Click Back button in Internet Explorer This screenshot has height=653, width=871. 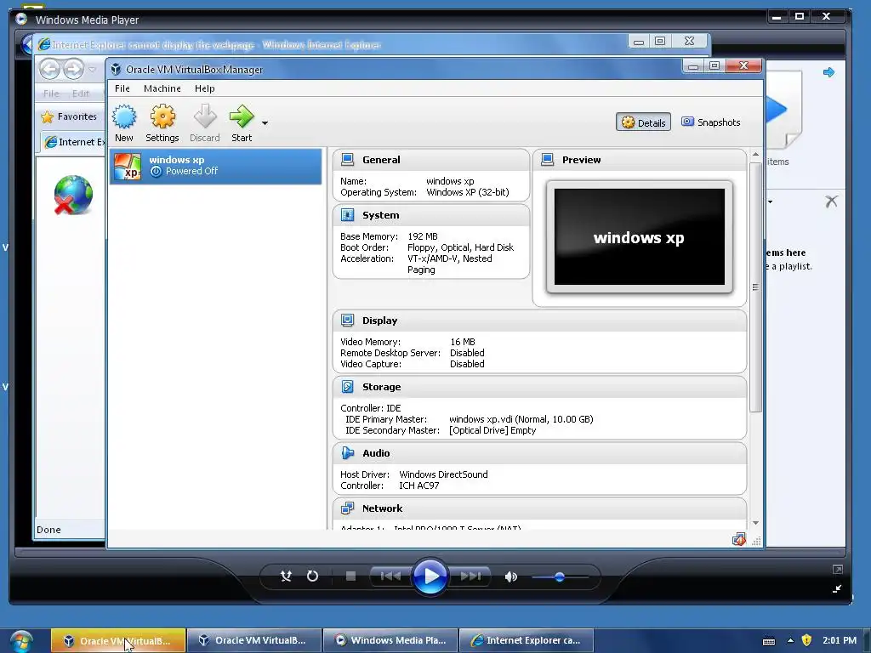pos(50,70)
